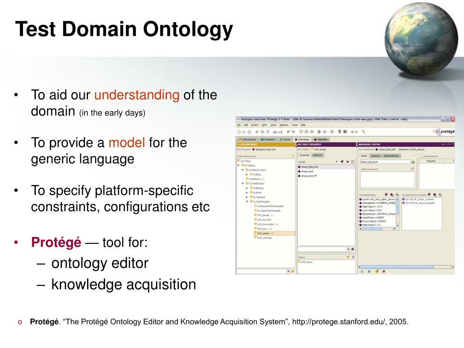Select the DifferentFrom tab
The width and height of the screenshot is (464, 348).
click(x=391, y=156)
